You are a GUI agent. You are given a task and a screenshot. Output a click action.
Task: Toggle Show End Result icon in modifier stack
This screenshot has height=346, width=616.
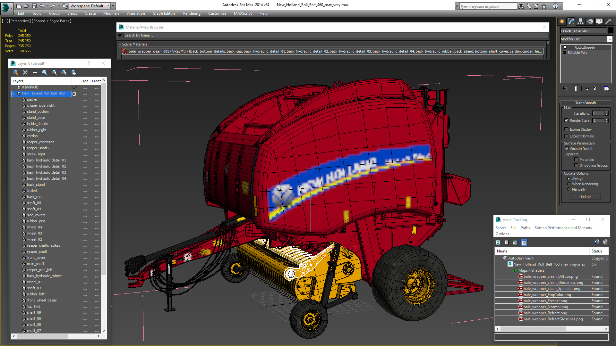pos(576,88)
